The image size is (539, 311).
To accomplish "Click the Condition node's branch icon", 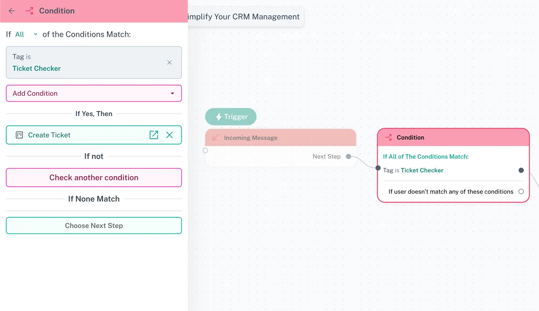I will (x=388, y=137).
